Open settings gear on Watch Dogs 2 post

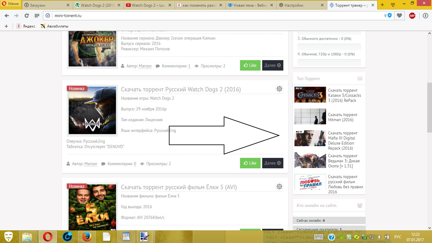tap(279, 89)
